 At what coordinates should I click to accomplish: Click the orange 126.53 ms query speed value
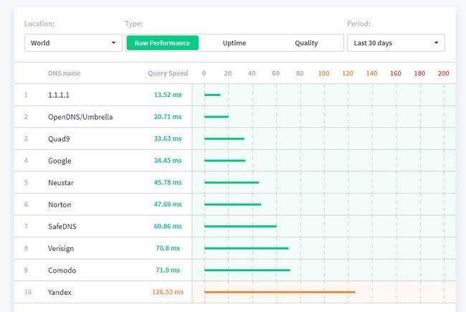[x=168, y=292]
